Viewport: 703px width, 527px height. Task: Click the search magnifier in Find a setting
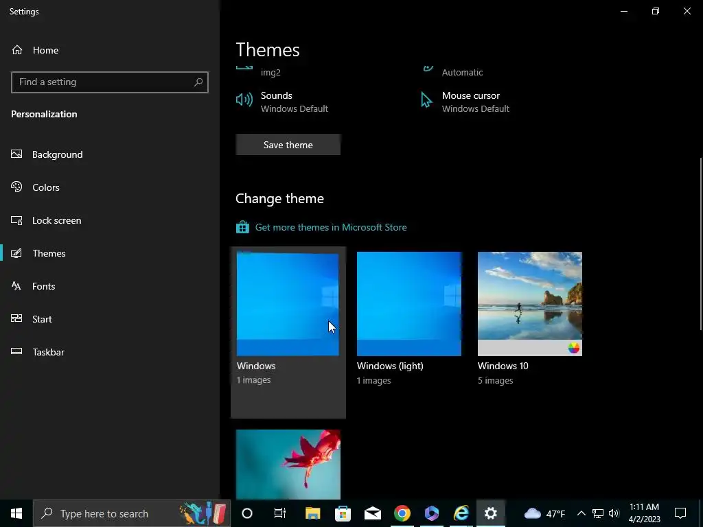coord(198,82)
